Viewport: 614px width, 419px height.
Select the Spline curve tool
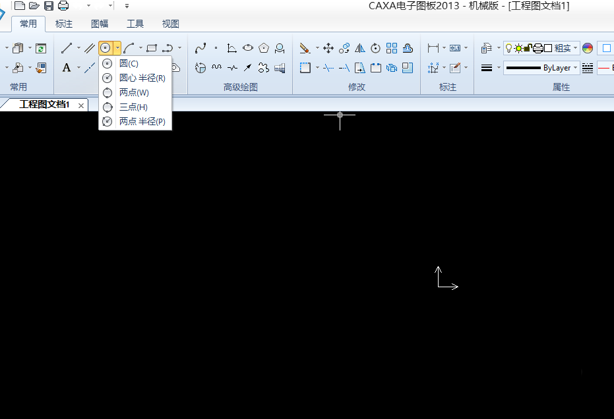point(200,48)
